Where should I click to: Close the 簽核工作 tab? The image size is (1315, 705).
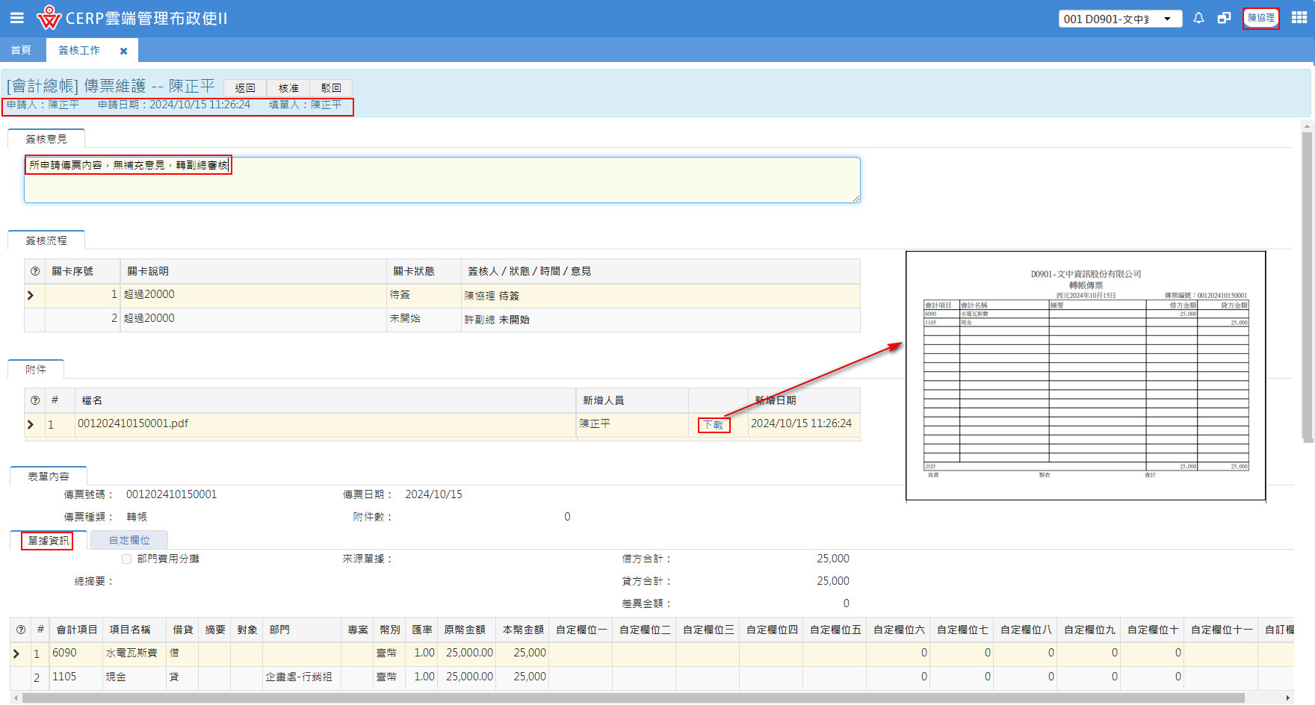pyautogui.click(x=124, y=51)
